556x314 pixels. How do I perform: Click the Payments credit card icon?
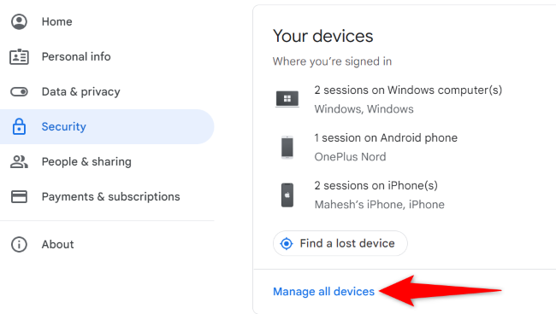19,196
